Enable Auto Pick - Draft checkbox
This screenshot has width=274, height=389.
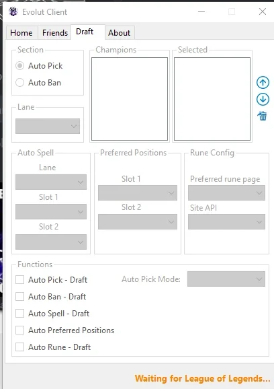click(x=19, y=279)
